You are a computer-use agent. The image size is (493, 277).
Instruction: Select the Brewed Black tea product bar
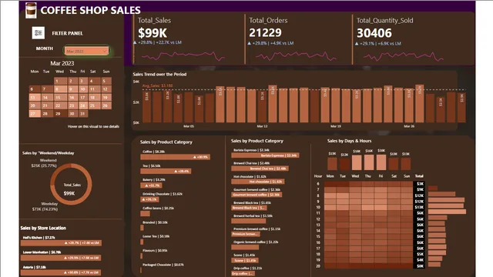(x=250, y=208)
